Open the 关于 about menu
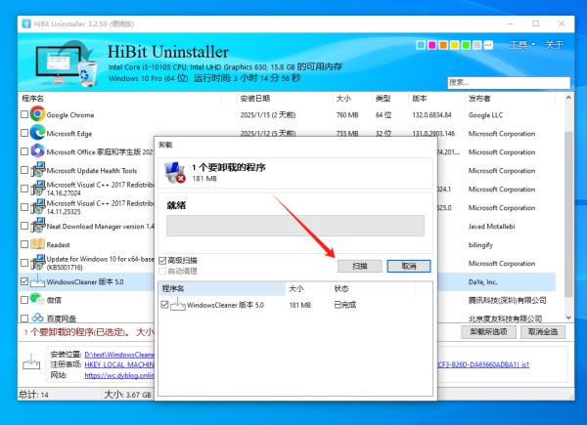Viewport: 587px width, 425px height. point(554,45)
